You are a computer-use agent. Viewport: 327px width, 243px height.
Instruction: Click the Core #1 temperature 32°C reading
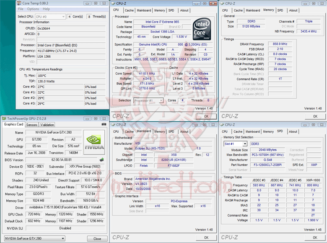coord(60,92)
